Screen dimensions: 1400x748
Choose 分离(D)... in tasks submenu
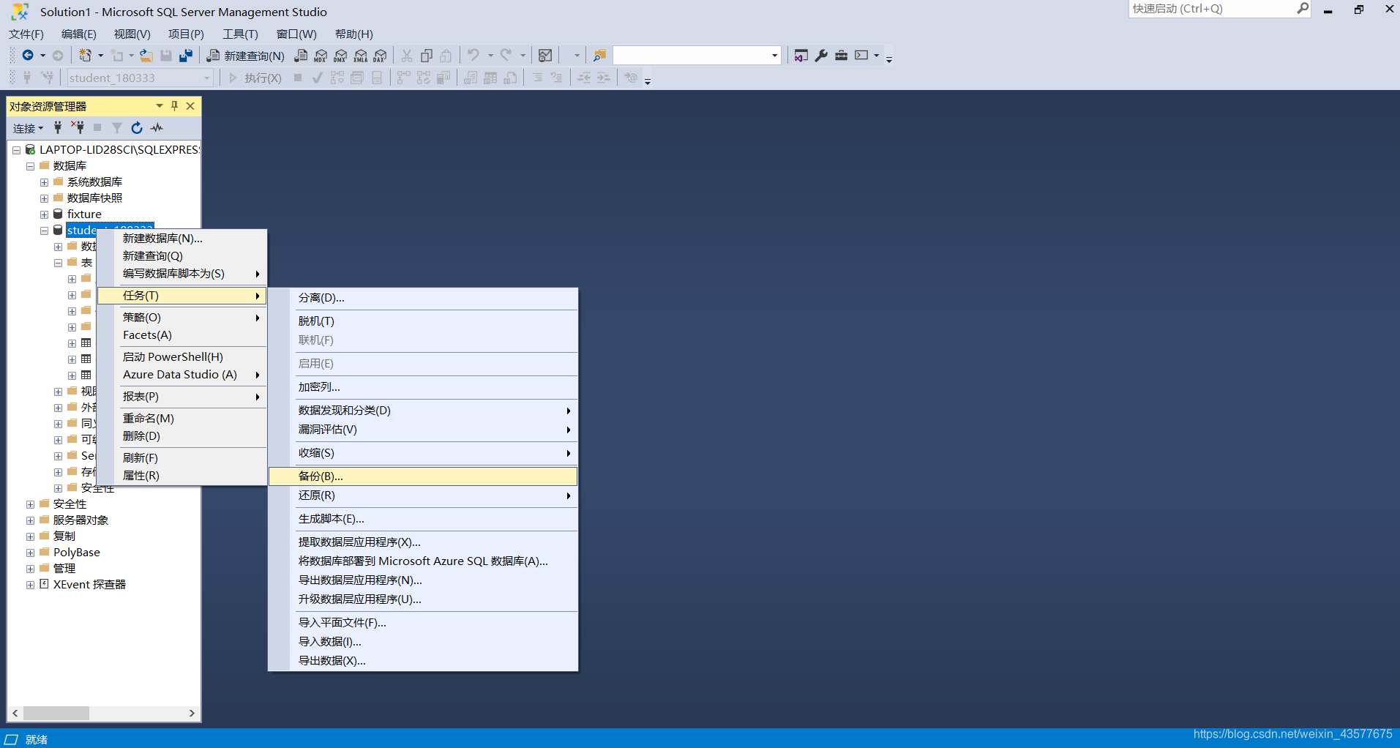[x=423, y=298]
